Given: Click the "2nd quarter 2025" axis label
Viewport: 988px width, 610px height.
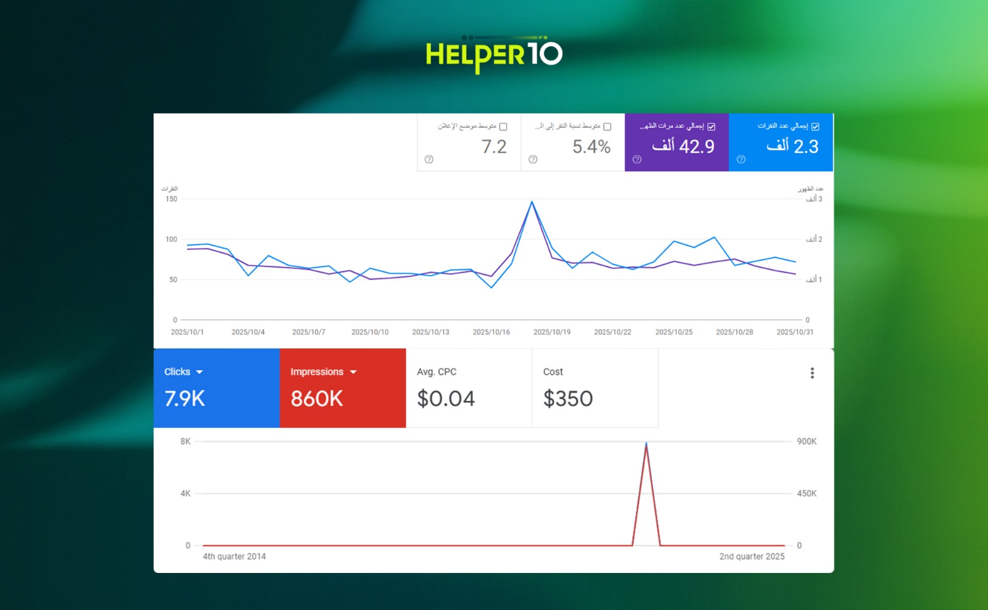Looking at the screenshot, I should click(x=751, y=556).
